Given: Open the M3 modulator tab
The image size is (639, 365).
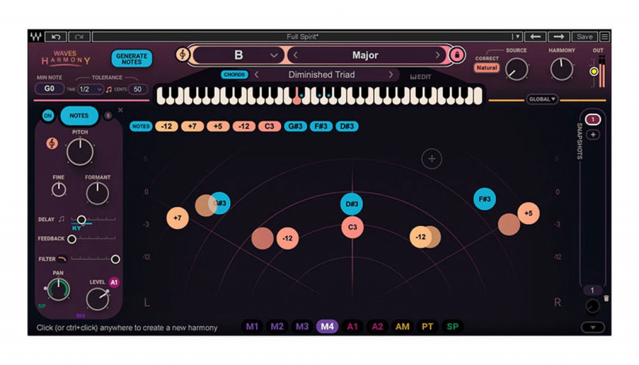Looking at the screenshot, I should pos(302,327).
